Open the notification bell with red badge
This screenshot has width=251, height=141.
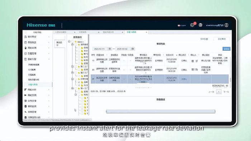pos(192,25)
